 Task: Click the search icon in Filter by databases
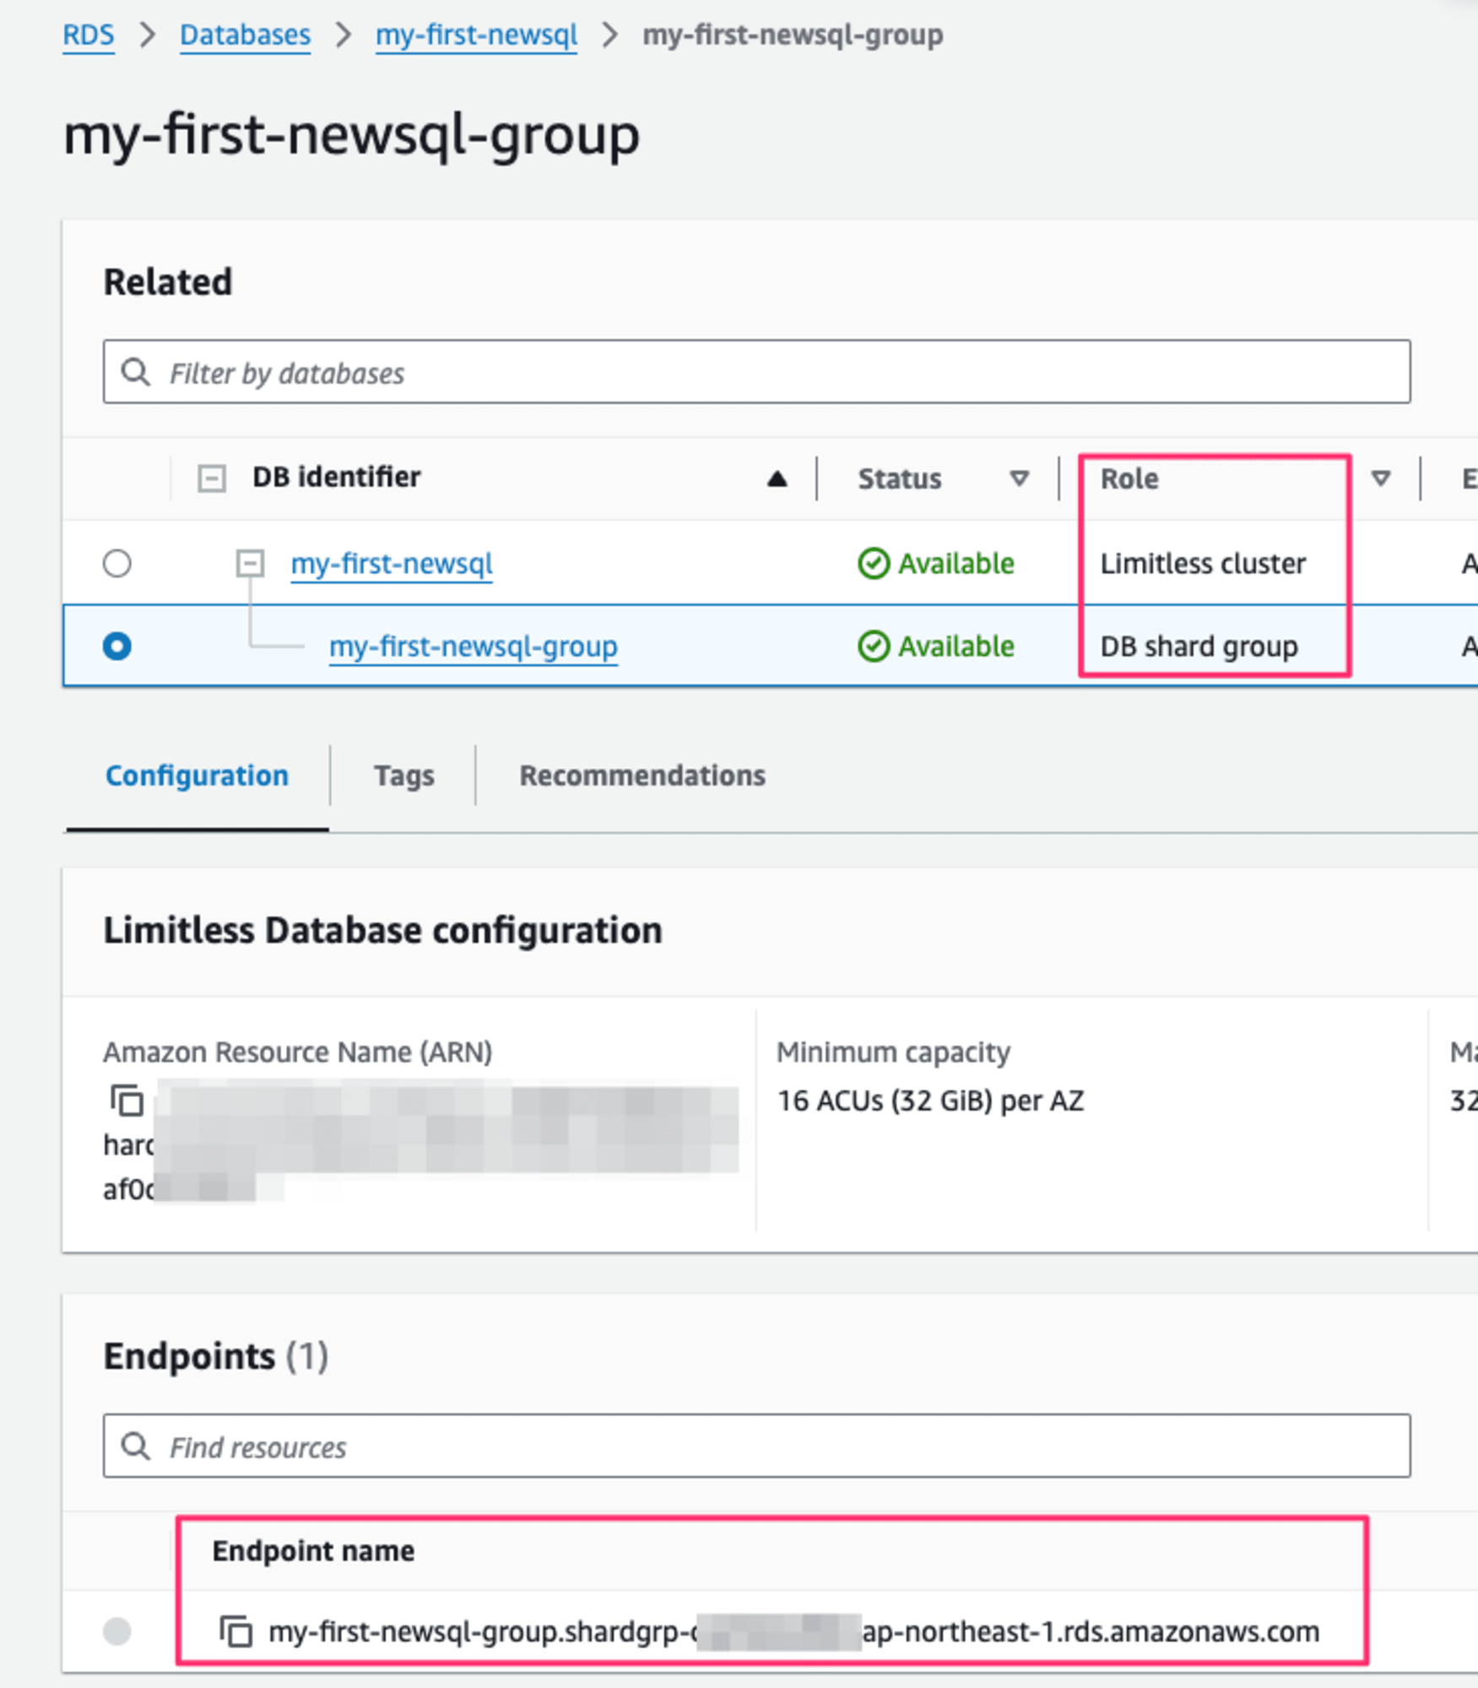pyautogui.click(x=135, y=372)
